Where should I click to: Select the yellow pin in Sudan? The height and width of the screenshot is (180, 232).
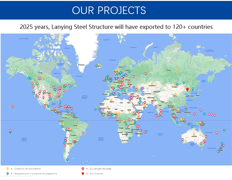(x=129, y=110)
